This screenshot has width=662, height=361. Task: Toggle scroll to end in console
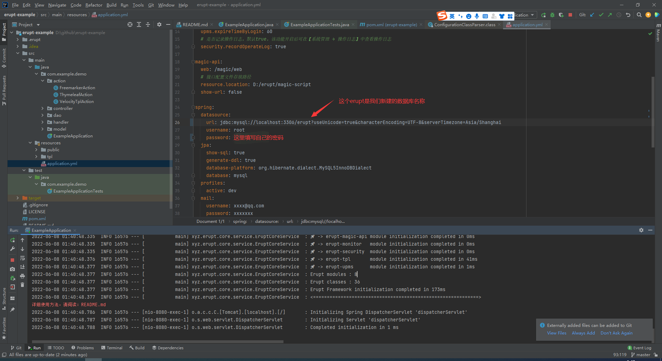click(23, 267)
